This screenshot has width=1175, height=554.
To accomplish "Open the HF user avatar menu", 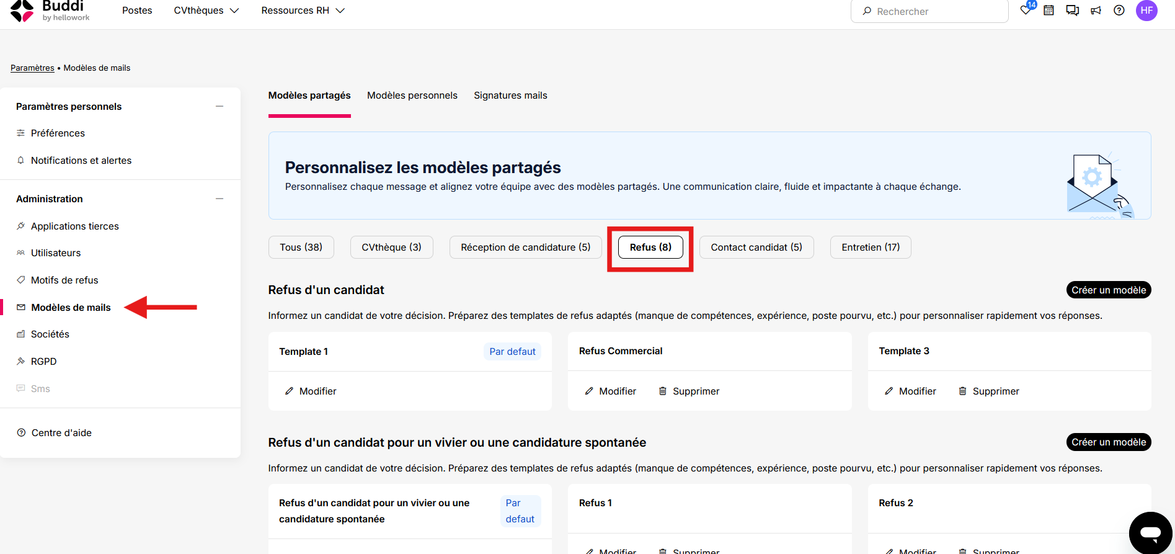I will [1146, 11].
